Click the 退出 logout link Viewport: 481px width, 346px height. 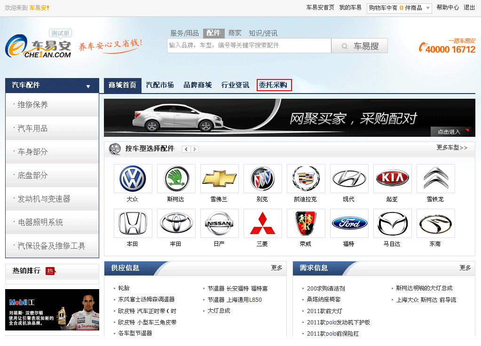[469, 8]
